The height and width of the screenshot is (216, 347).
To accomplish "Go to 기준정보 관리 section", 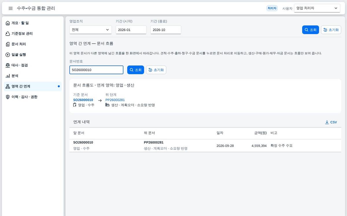I will pos(33,34).
